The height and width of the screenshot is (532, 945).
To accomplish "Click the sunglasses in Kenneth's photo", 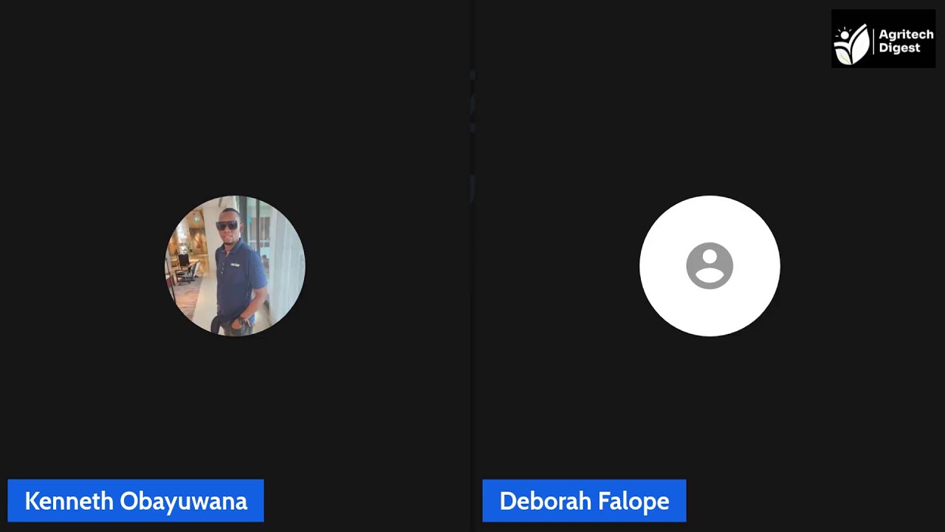I will [227, 225].
